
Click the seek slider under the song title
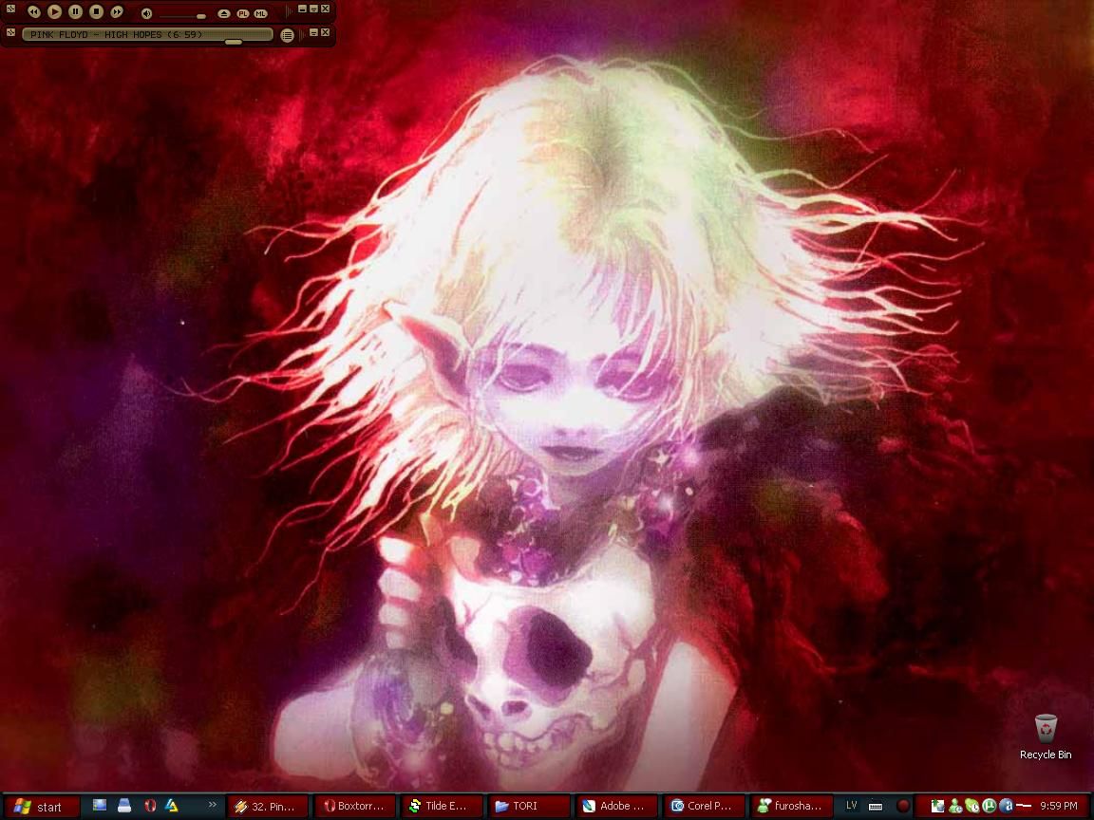[x=233, y=42]
